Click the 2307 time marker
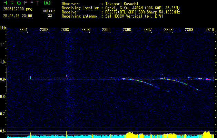 coord(148,29)
